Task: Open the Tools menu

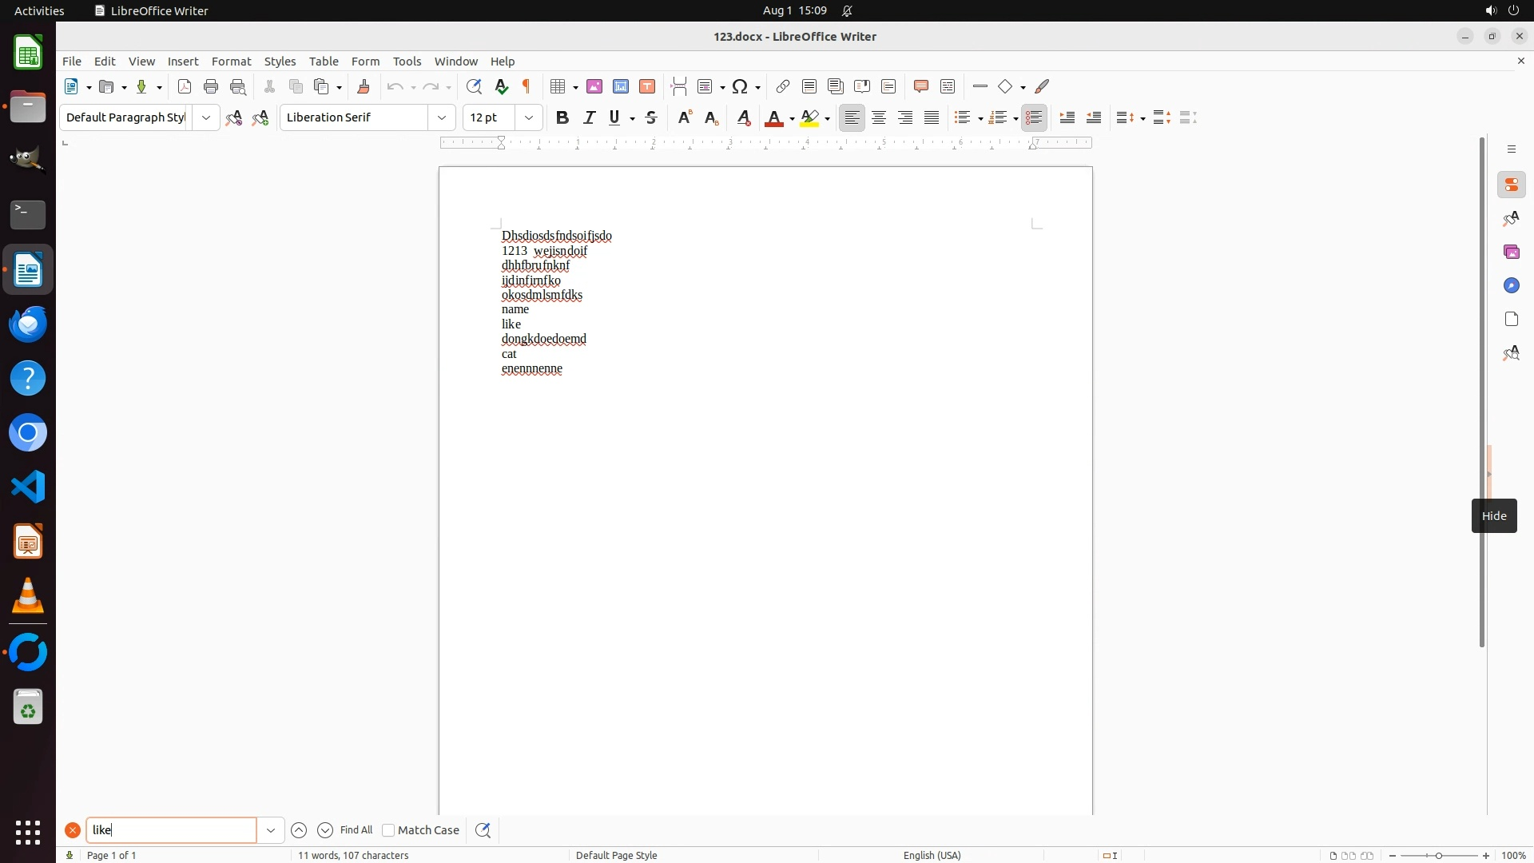Action: 407,62
